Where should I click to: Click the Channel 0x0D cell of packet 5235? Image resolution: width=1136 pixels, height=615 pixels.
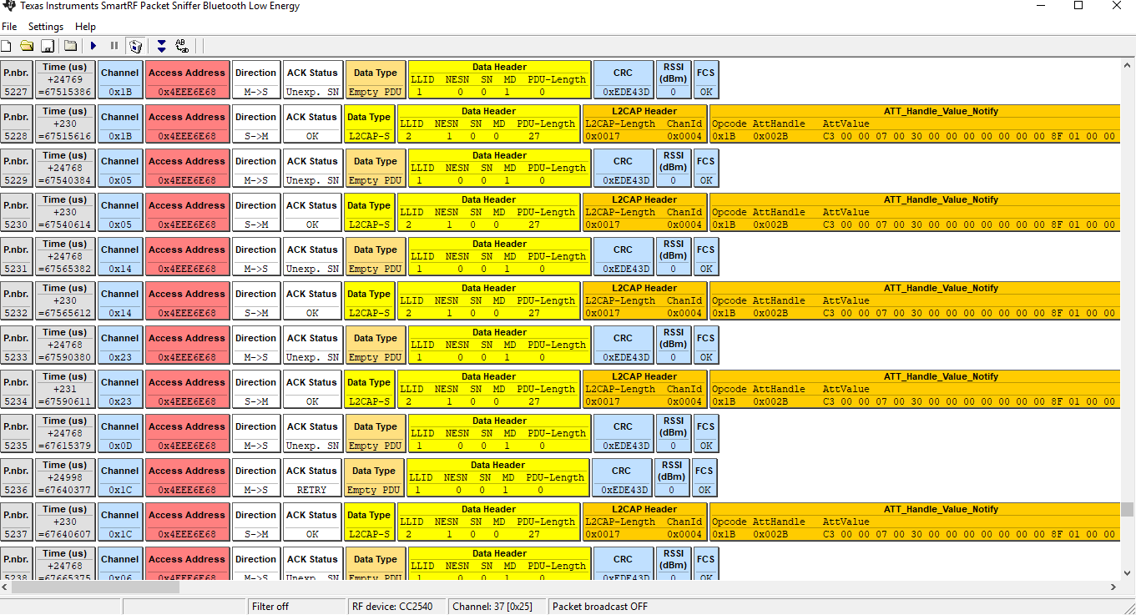120,434
